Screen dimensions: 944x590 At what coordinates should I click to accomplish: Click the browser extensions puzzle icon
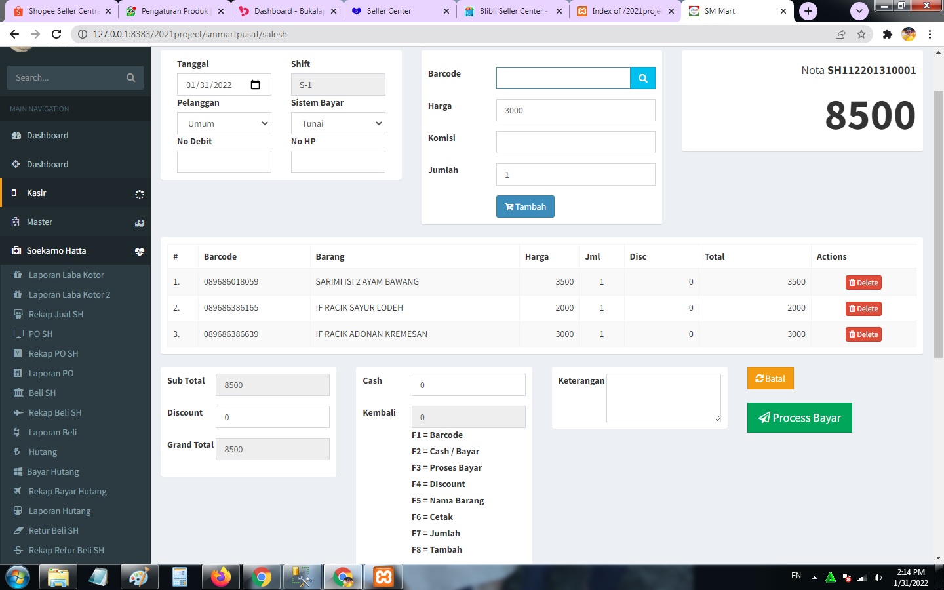coord(887,34)
